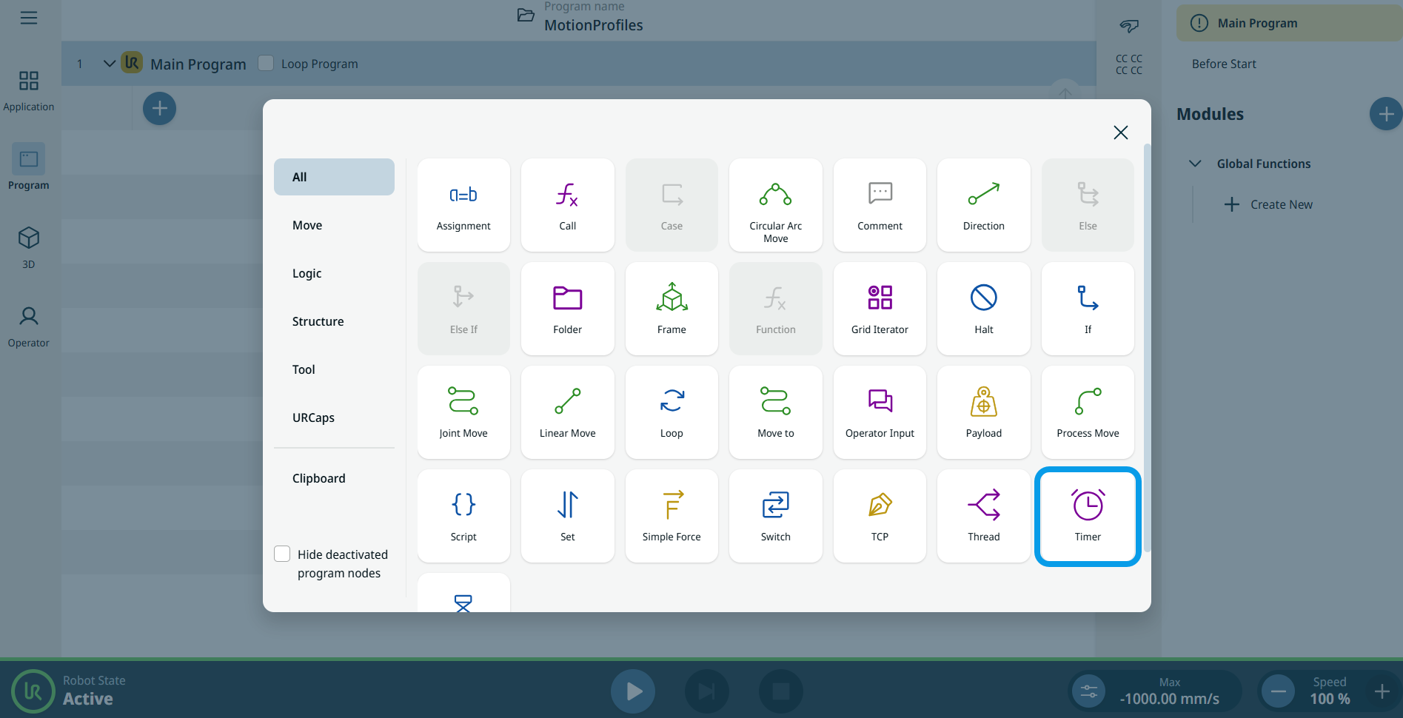Pick the Payload node

click(983, 412)
